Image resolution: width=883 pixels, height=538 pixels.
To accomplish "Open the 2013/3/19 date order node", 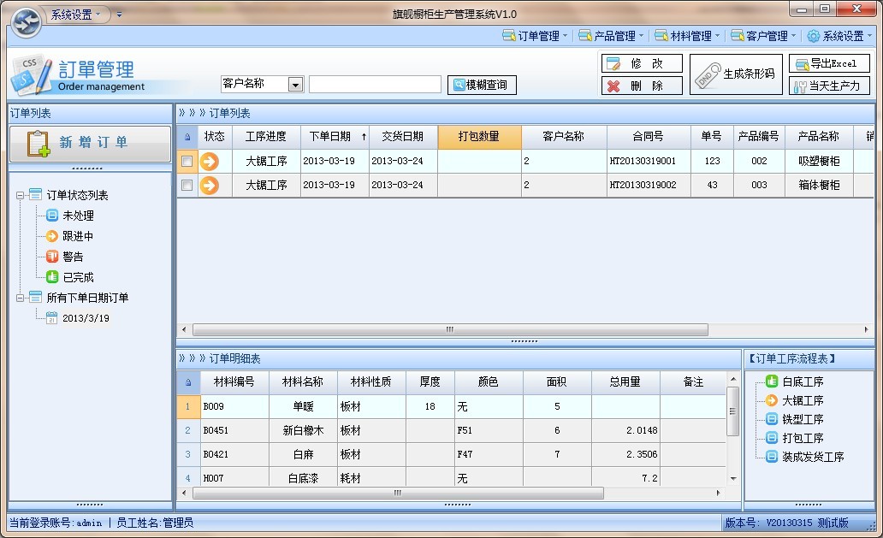I will click(86, 318).
